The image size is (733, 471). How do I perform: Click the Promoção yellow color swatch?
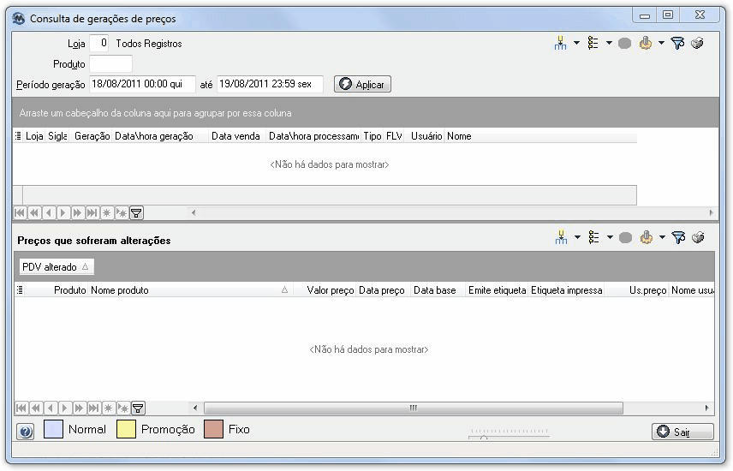pos(126,429)
